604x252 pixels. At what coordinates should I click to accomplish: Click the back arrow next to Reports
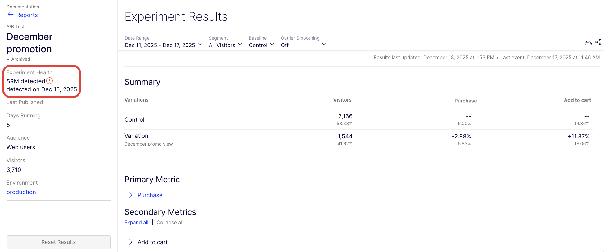point(10,15)
